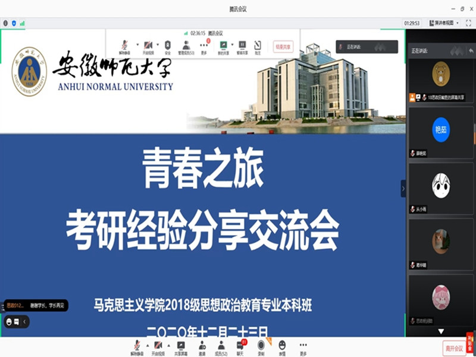Open Security icon in floating share toolbar

click(x=167, y=46)
